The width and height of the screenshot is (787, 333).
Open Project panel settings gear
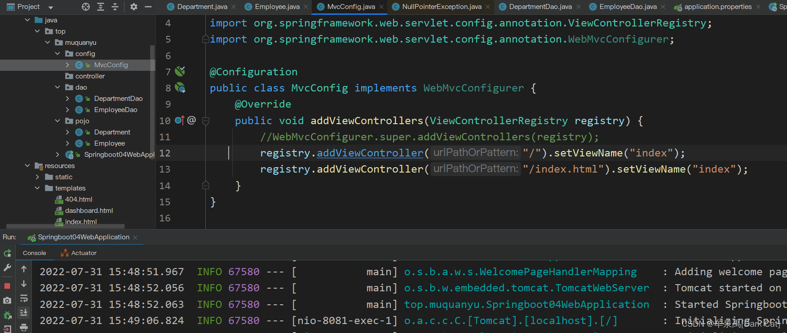(134, 7)
